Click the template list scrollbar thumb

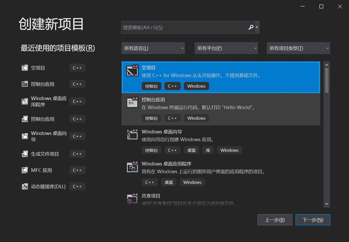[327, 80]
